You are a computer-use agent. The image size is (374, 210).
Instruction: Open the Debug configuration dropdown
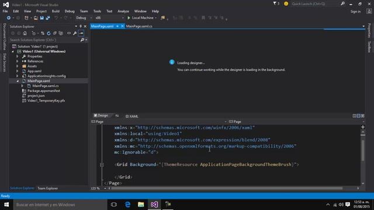[91, 18]
